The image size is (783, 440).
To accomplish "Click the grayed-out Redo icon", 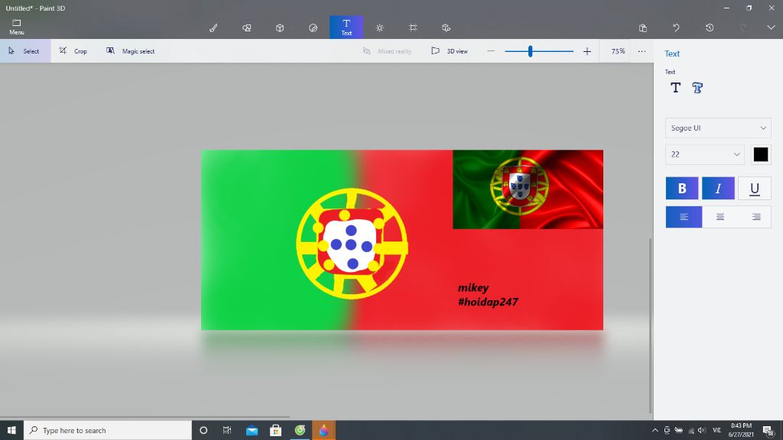I will point(743,28).
